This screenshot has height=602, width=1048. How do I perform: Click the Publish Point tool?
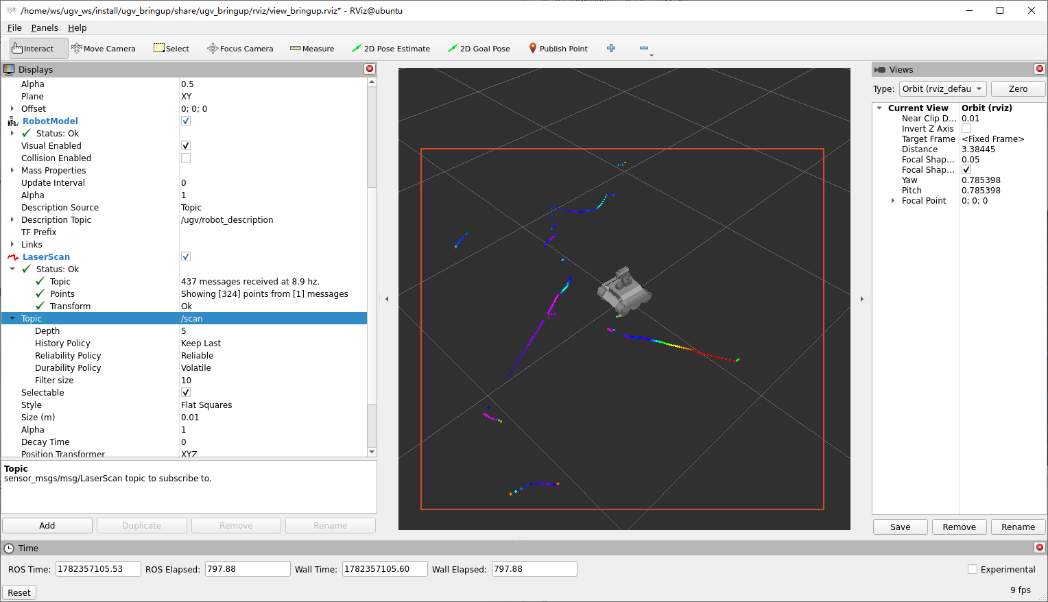(558, 49)
